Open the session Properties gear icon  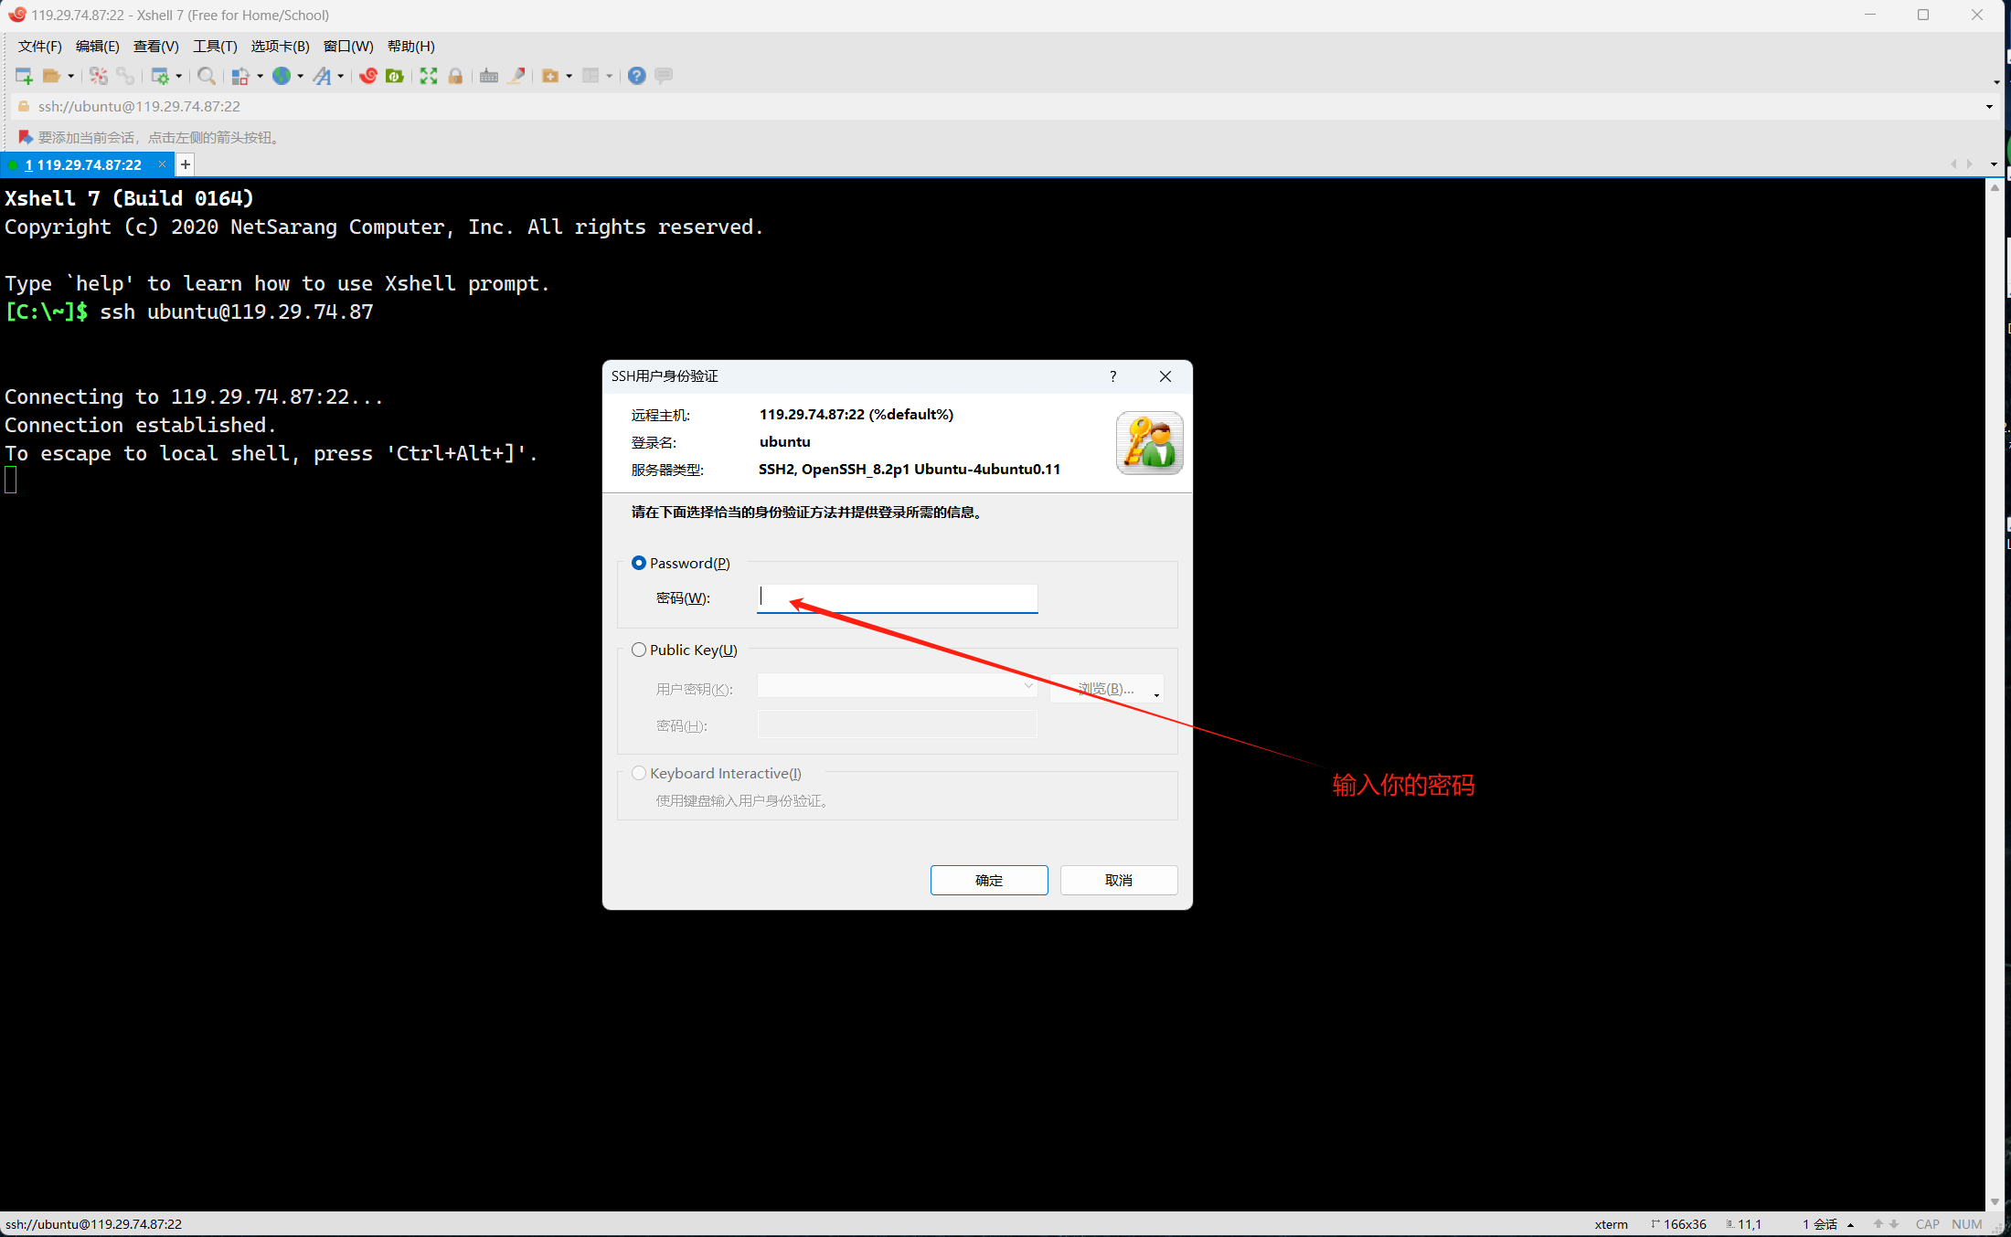point(160,76)
